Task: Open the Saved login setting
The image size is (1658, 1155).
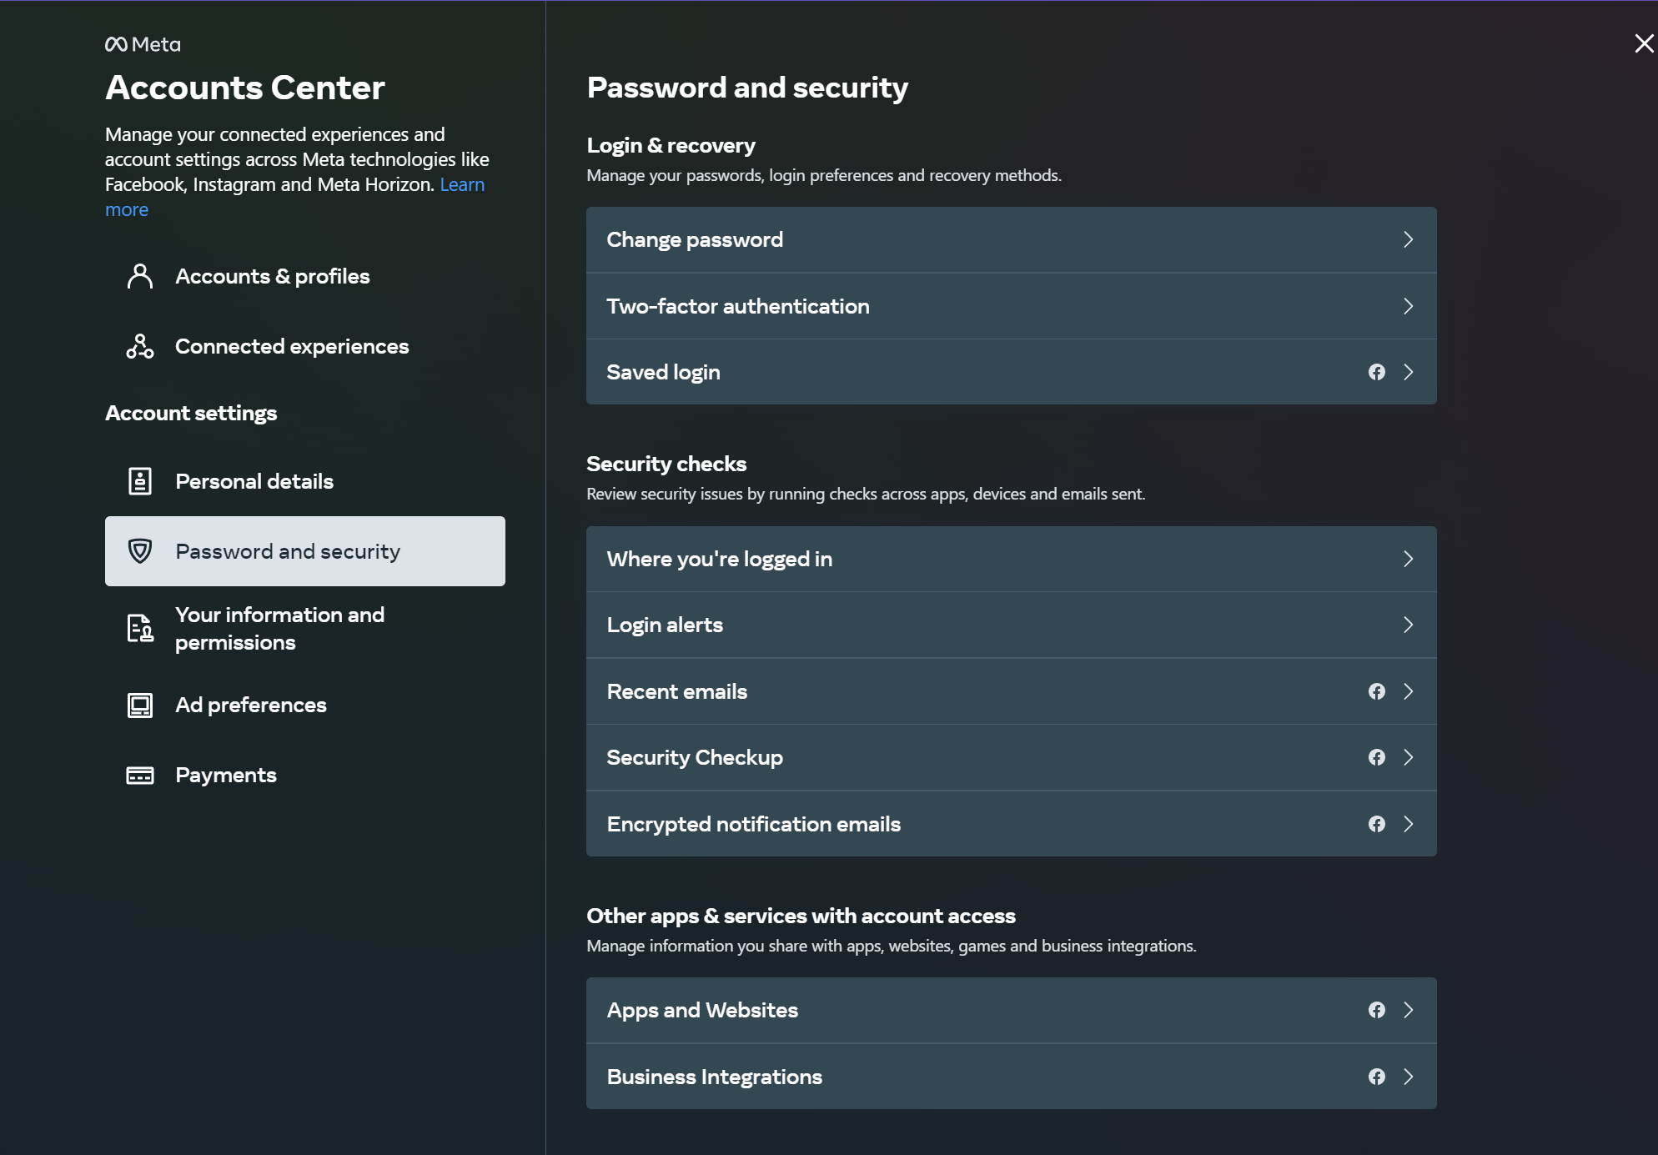Action: [1012, 372]
